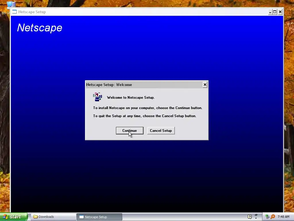Click the 'Welcome to Netscape Setup.' text
This screenshot has width=294, height=221.
point(131,98)
